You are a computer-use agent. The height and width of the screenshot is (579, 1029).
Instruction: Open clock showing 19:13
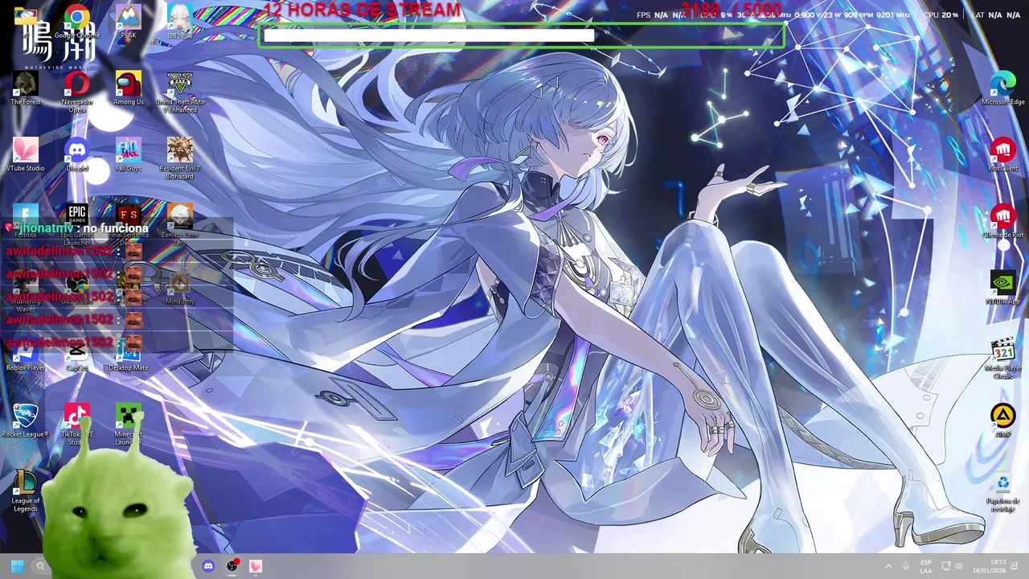[x=990, y=566]
